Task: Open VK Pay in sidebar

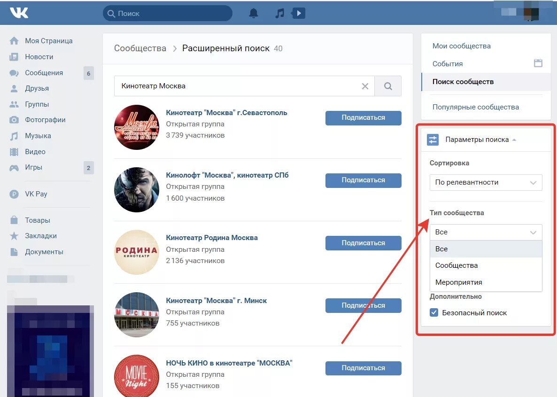Action: point(36,194)
